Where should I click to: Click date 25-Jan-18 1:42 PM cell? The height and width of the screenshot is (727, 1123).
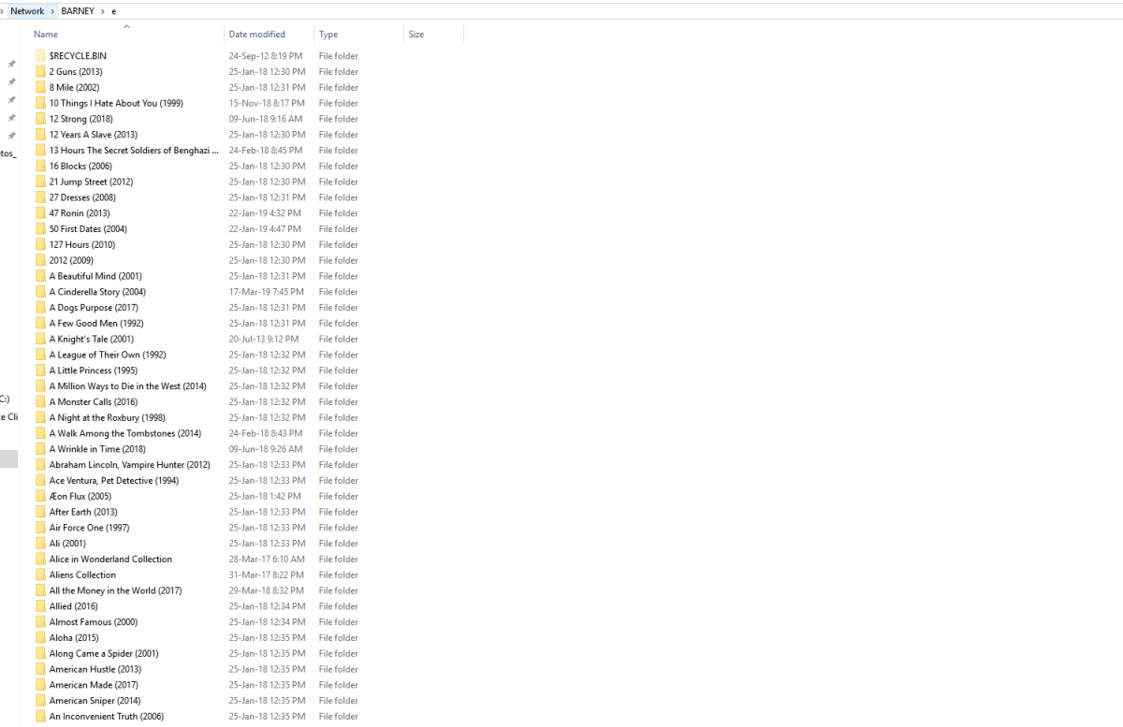click(x=265, y=496)
